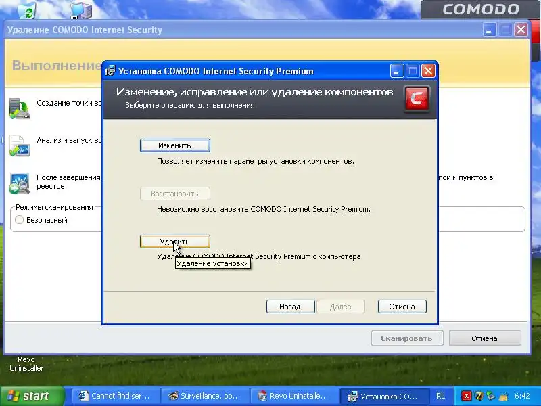The height and width of the screenshot is (406, 541).
Task: Click the Изменить button
Action: (175, 145)
